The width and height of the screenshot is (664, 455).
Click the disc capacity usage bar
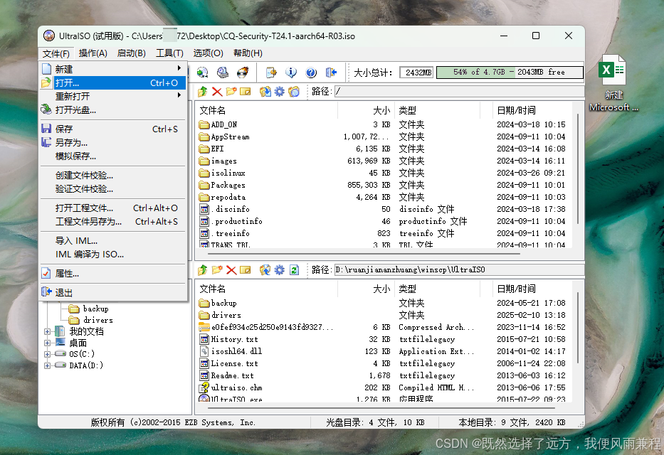tap(510, 73)
